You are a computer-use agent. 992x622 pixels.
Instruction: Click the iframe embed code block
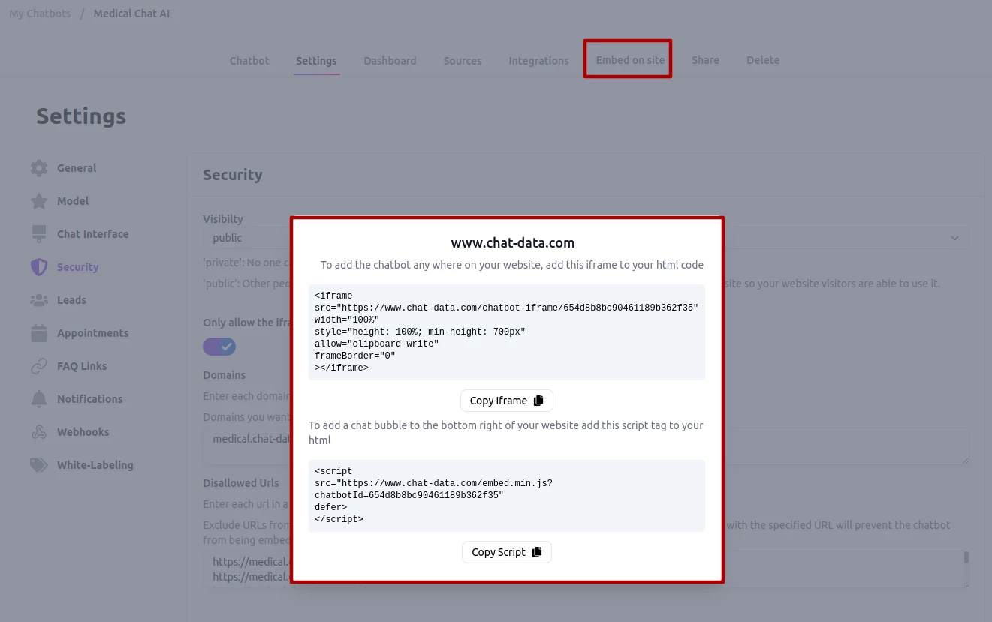point(507,332)
